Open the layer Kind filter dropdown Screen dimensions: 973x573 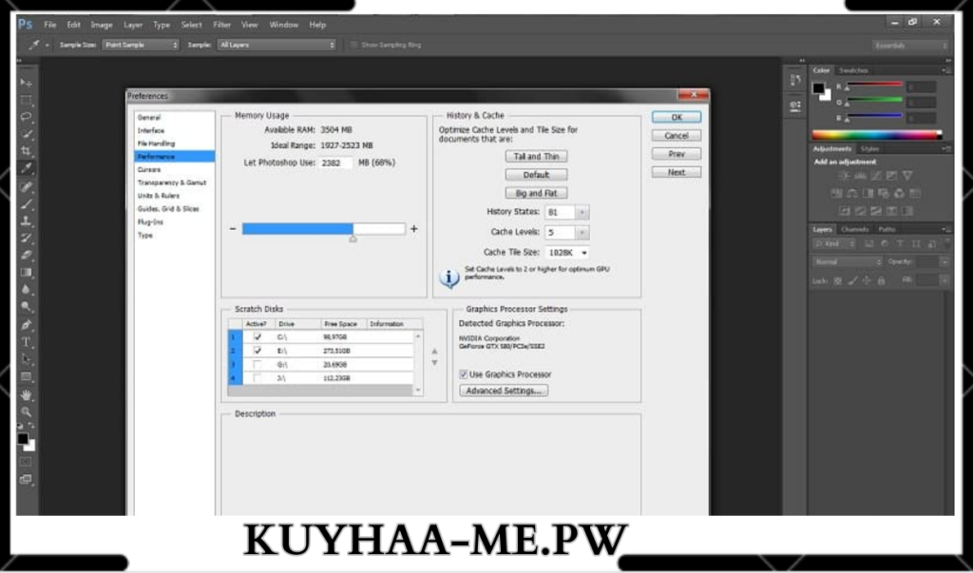pos(834,244)
